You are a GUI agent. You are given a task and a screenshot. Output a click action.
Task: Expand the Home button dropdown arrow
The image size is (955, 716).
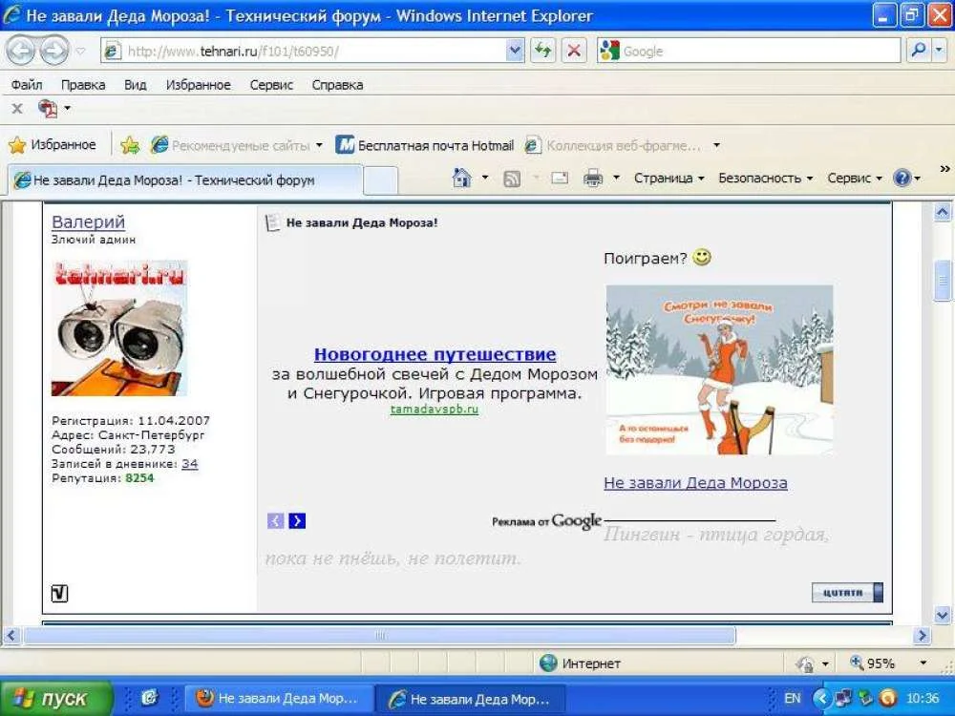485,178
